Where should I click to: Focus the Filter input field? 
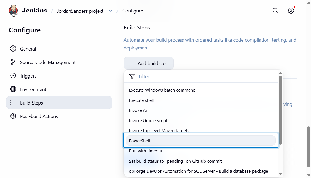tap(201, 76)
